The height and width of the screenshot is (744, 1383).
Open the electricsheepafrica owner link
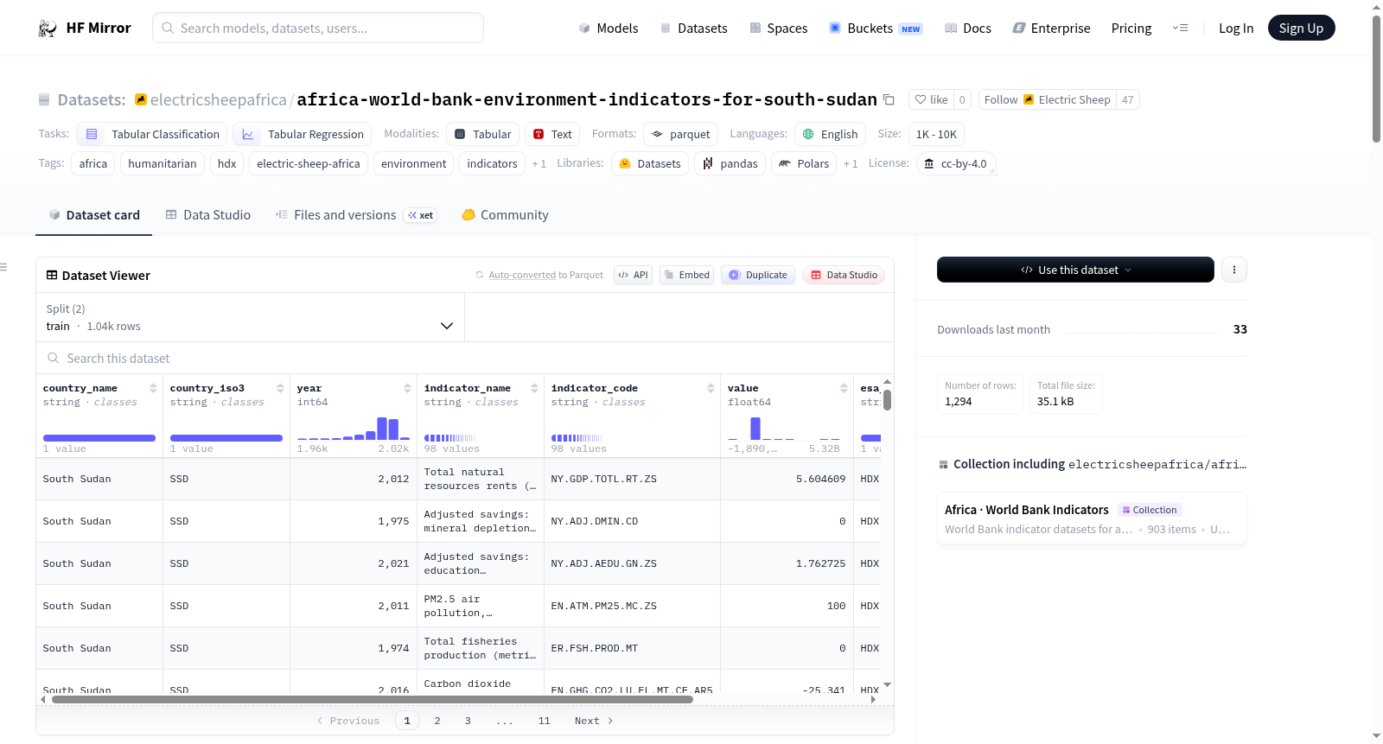coord(218,99)
